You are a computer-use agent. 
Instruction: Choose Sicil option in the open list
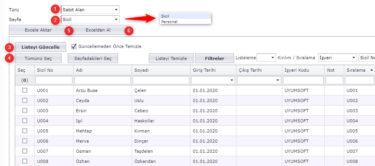(x=165, y=16)
